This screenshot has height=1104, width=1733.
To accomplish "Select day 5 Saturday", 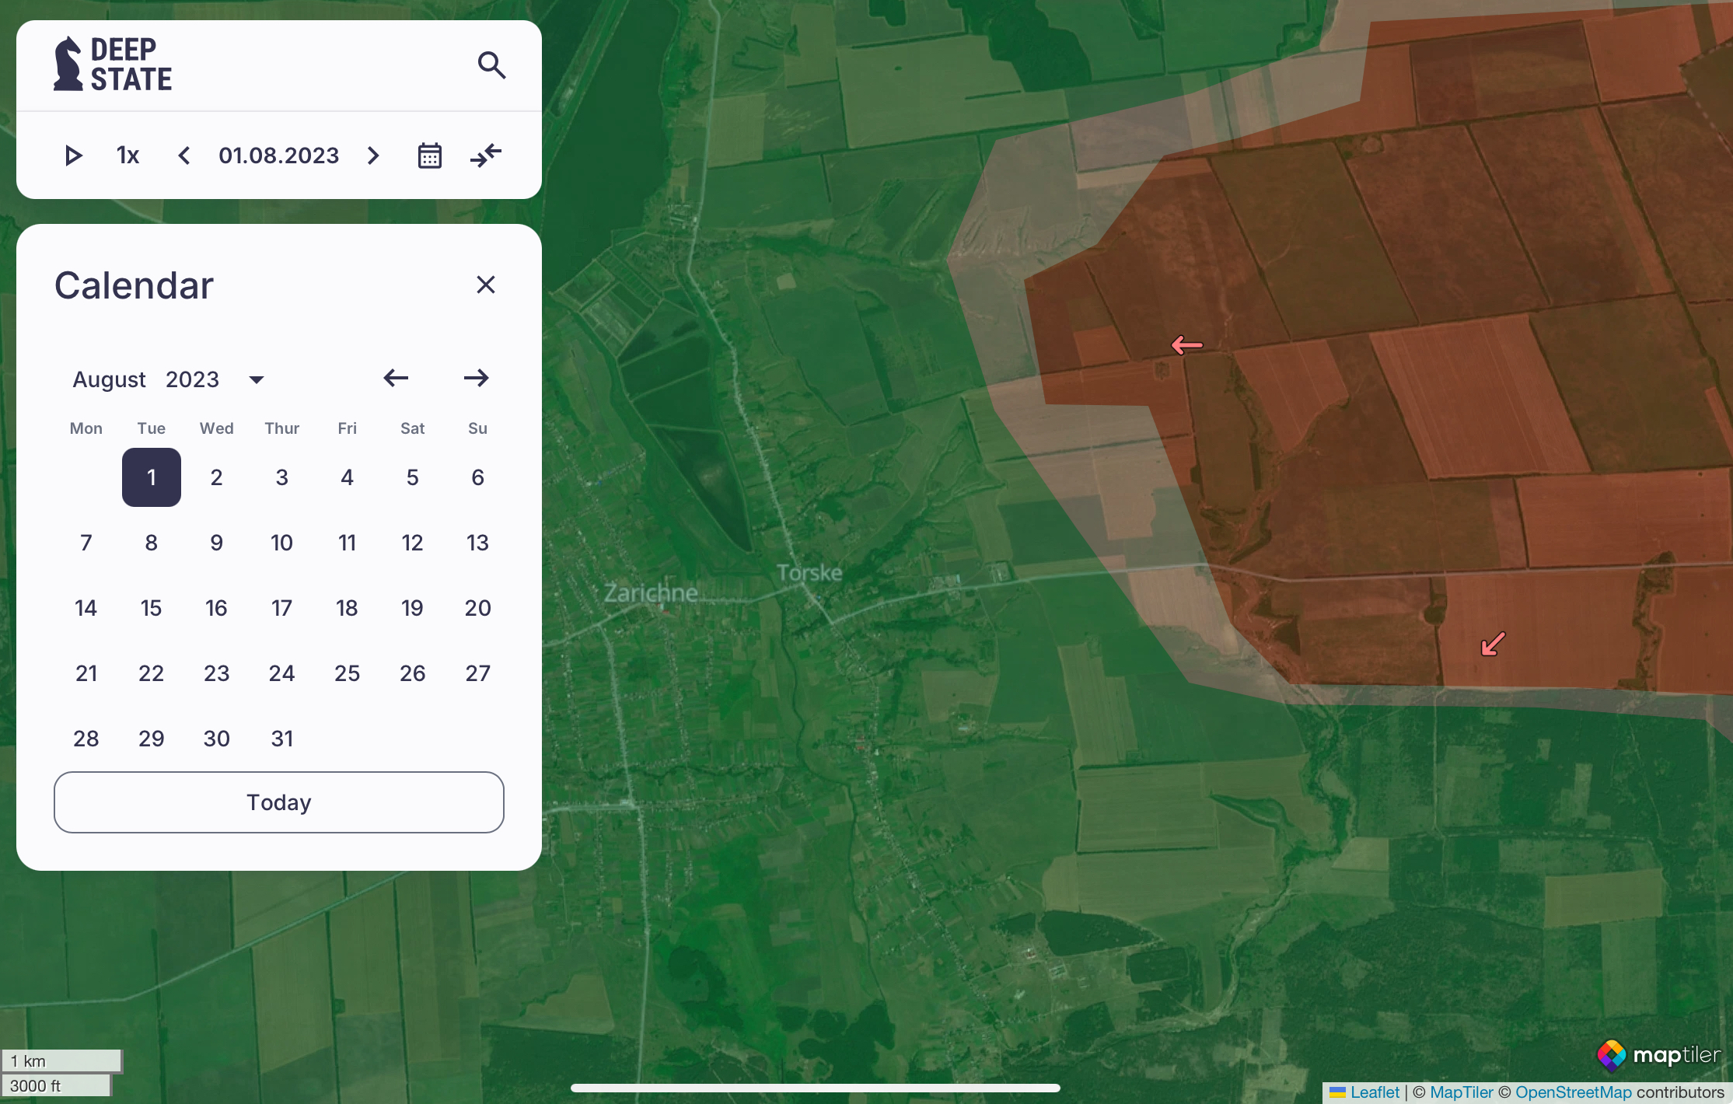I will pyautogui.click(x=413, y=477).
